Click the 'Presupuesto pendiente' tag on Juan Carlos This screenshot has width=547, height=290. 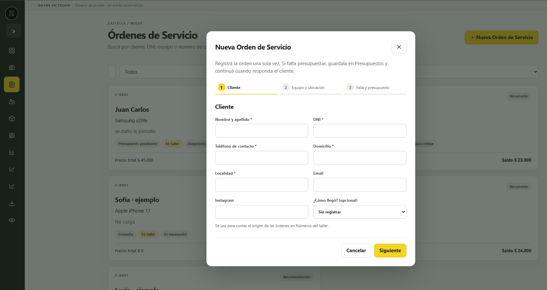(x=138, y=144)
